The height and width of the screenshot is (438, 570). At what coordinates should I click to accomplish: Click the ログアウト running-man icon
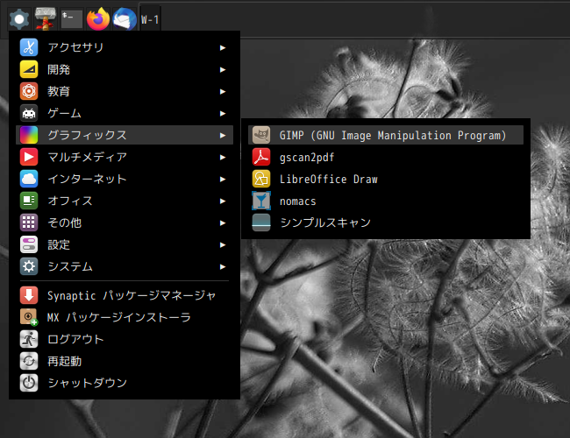[x=29, y=339]
